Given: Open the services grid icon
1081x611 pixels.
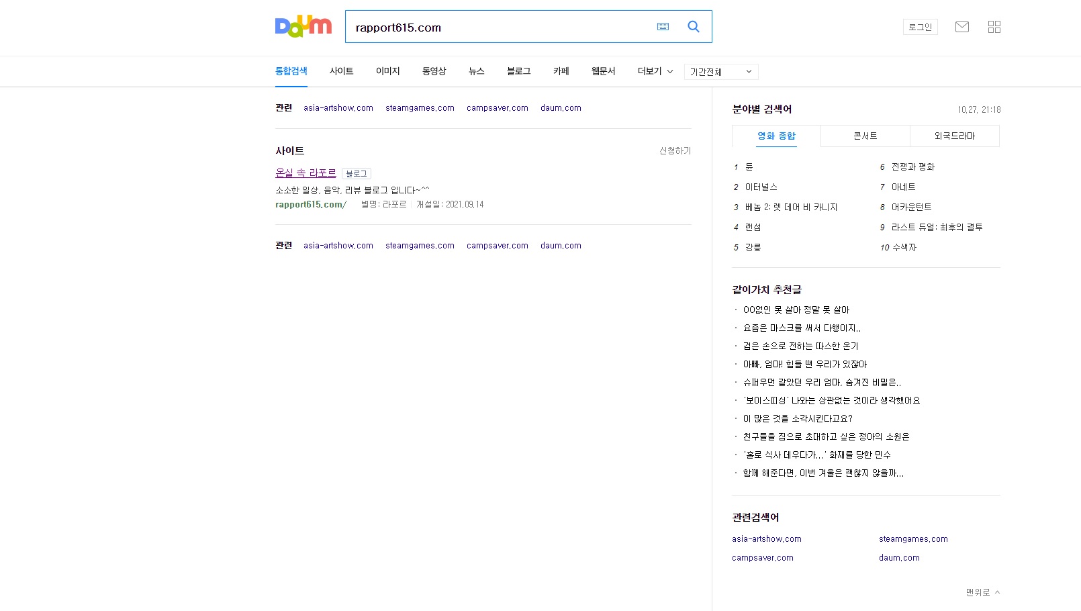Looking at the screenshot, I should (x=994, y=27).
